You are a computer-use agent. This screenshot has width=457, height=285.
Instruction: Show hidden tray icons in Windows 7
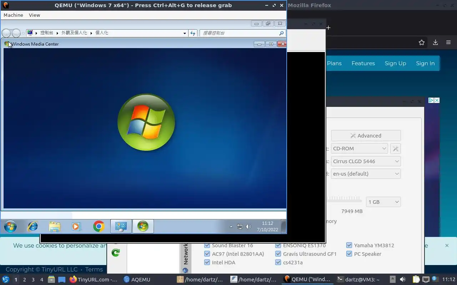[x=231, y=227]
